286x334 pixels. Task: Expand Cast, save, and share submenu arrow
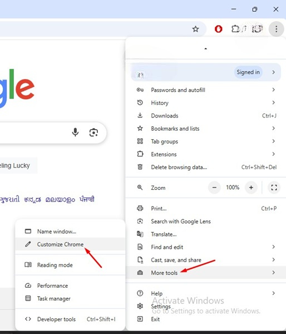point(273,259)
